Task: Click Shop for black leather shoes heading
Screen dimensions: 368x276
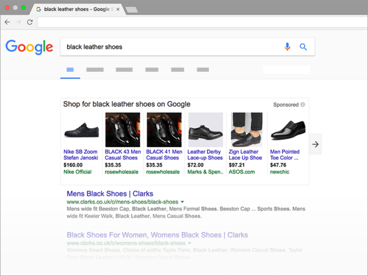Action: pyautogui.click(x=126, y=104)
